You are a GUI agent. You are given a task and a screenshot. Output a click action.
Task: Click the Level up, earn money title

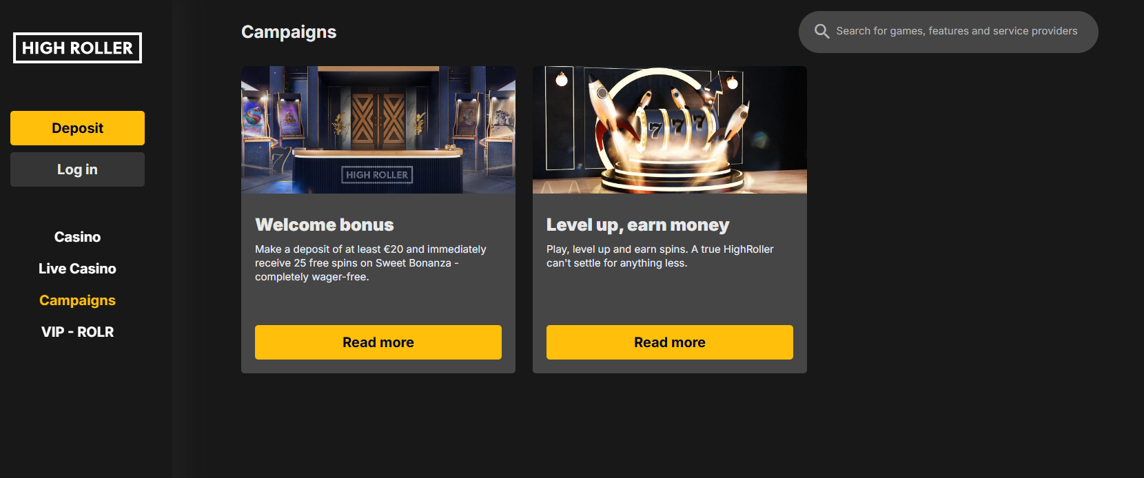(x=637, y=225)
